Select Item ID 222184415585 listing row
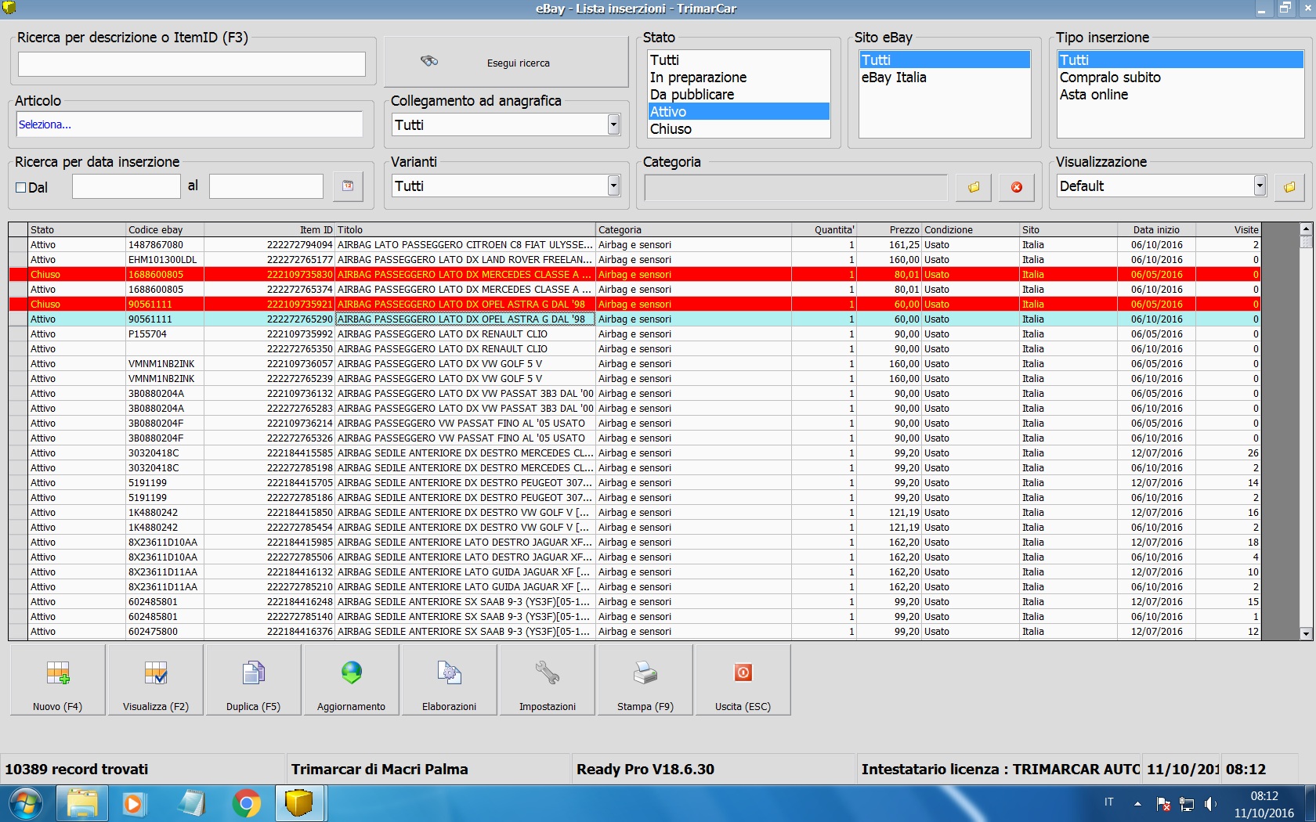 pyautogui.click(x=634, y=453)
